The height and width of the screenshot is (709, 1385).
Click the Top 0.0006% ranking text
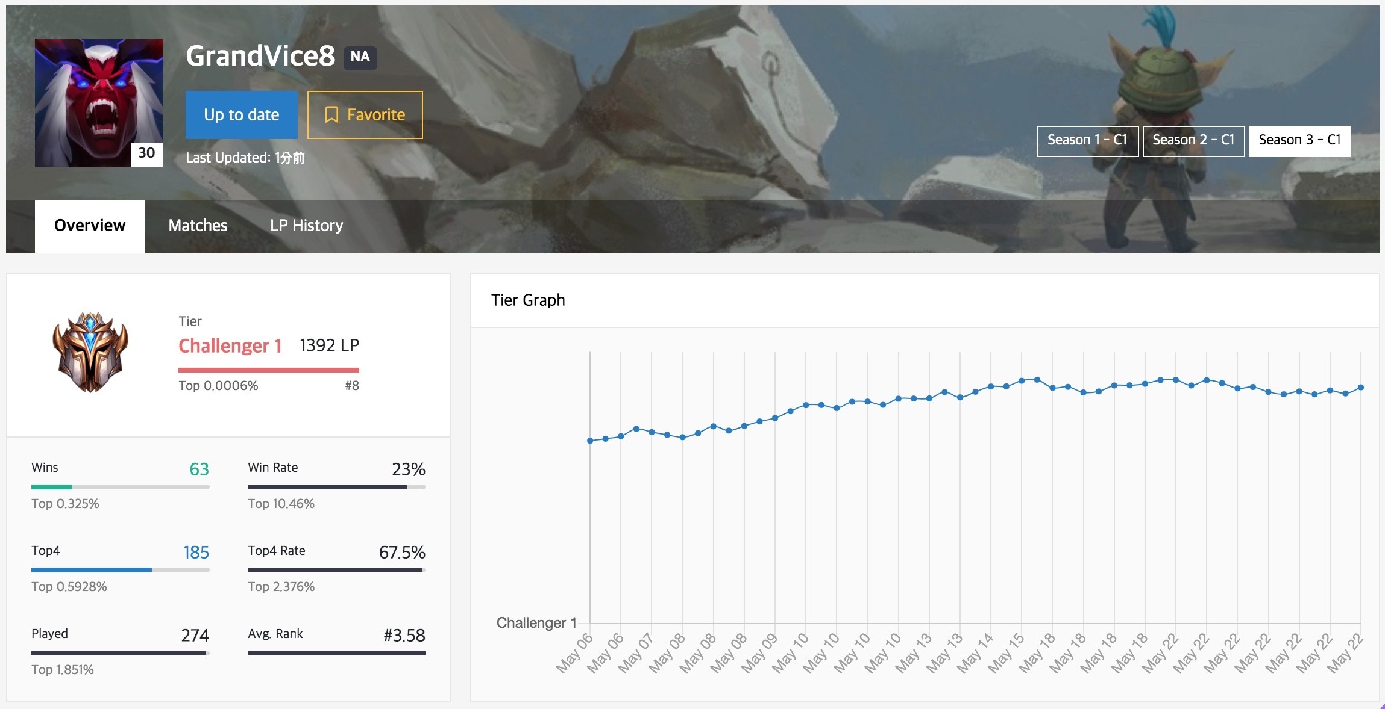click(x=218, y=386)
